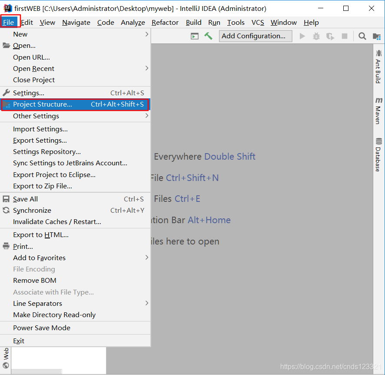Select Sync Settings to JetBrains Account...
The width and height of the screenshot is (385, 375).
pos(75,163)
